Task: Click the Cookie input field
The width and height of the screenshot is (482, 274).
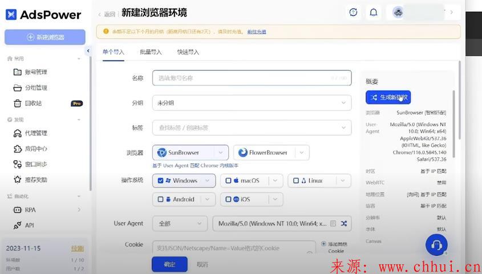Action: click(234, 247)
